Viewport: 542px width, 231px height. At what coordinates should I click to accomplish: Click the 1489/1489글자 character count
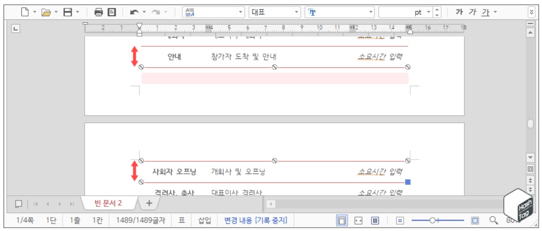[140, 220]
